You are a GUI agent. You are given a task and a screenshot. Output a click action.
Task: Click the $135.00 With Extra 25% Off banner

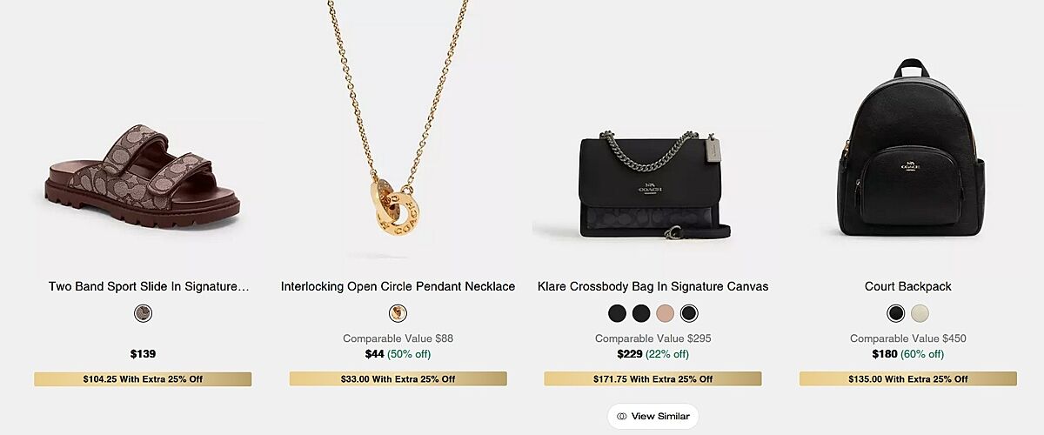907,379
